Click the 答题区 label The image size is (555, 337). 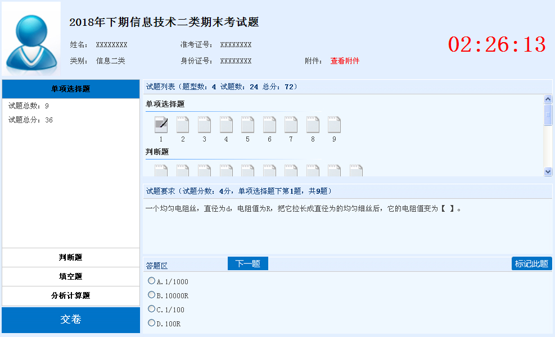tap(156, 266)
